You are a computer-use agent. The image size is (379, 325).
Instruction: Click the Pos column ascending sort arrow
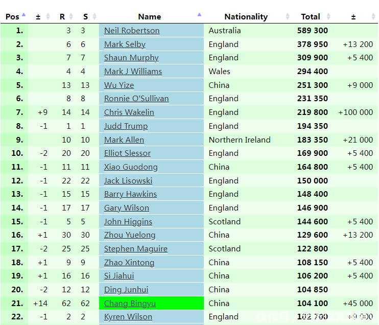point(23,16)
